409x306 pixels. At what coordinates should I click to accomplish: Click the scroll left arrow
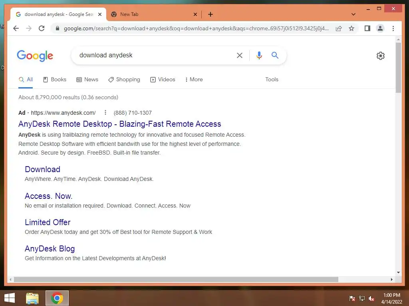(10, 279)
